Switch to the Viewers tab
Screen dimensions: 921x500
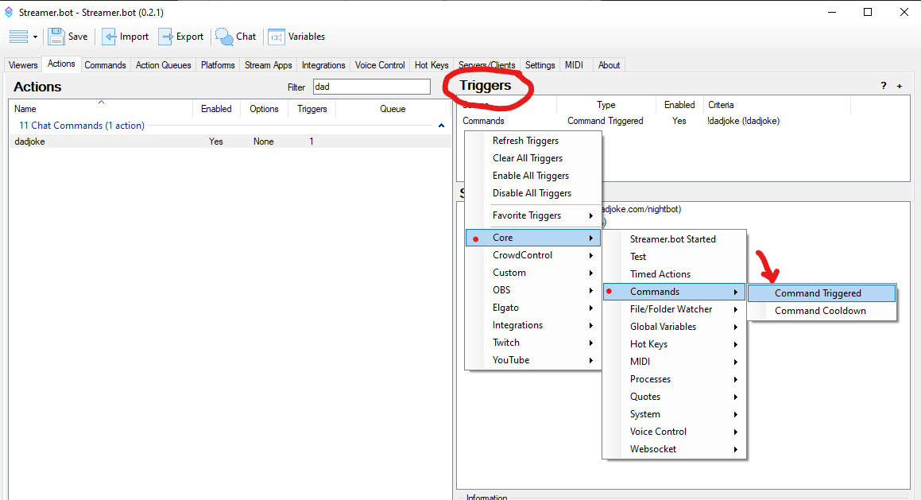point(24,65)
